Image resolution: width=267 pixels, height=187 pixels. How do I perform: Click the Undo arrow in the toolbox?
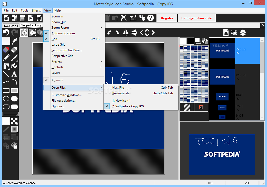click(6, 32)
